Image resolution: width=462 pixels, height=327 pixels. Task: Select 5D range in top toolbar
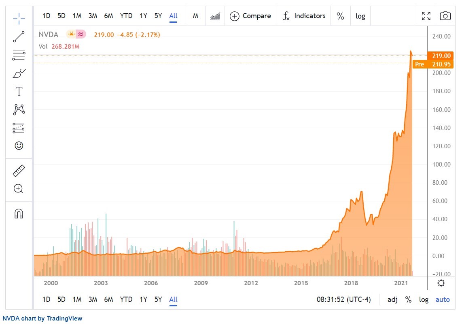click(x=61, y=16)
